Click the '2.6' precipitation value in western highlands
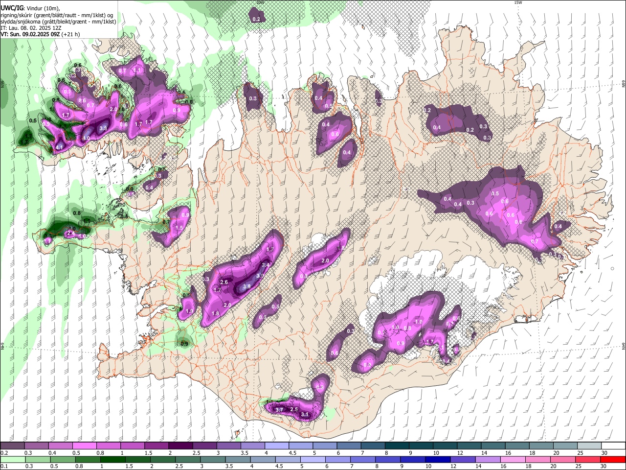The height and width of the screenshot is (470, 626). click(x=224, y=282)
